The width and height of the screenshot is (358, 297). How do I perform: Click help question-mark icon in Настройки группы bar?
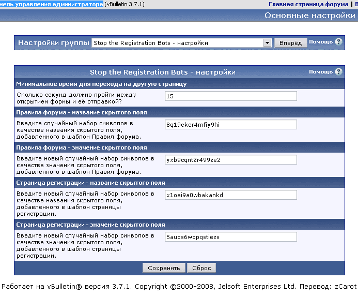(338, 42)
